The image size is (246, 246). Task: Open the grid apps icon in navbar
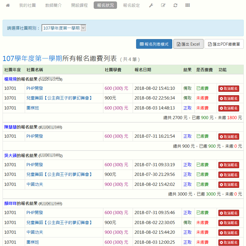[x=187, y=5]
